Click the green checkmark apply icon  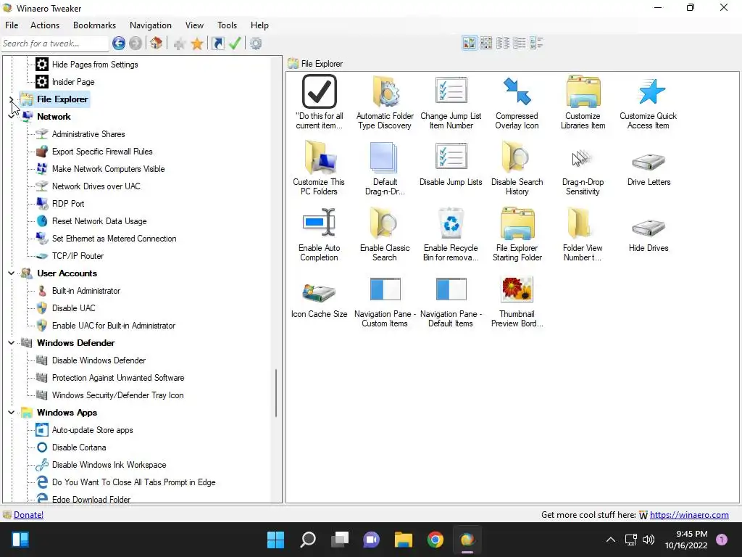pyautogui.click(x=235, y=44)
